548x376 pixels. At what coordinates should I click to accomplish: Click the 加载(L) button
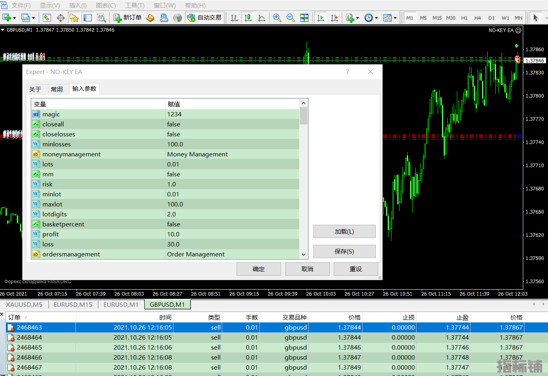[x=345, y=231]
